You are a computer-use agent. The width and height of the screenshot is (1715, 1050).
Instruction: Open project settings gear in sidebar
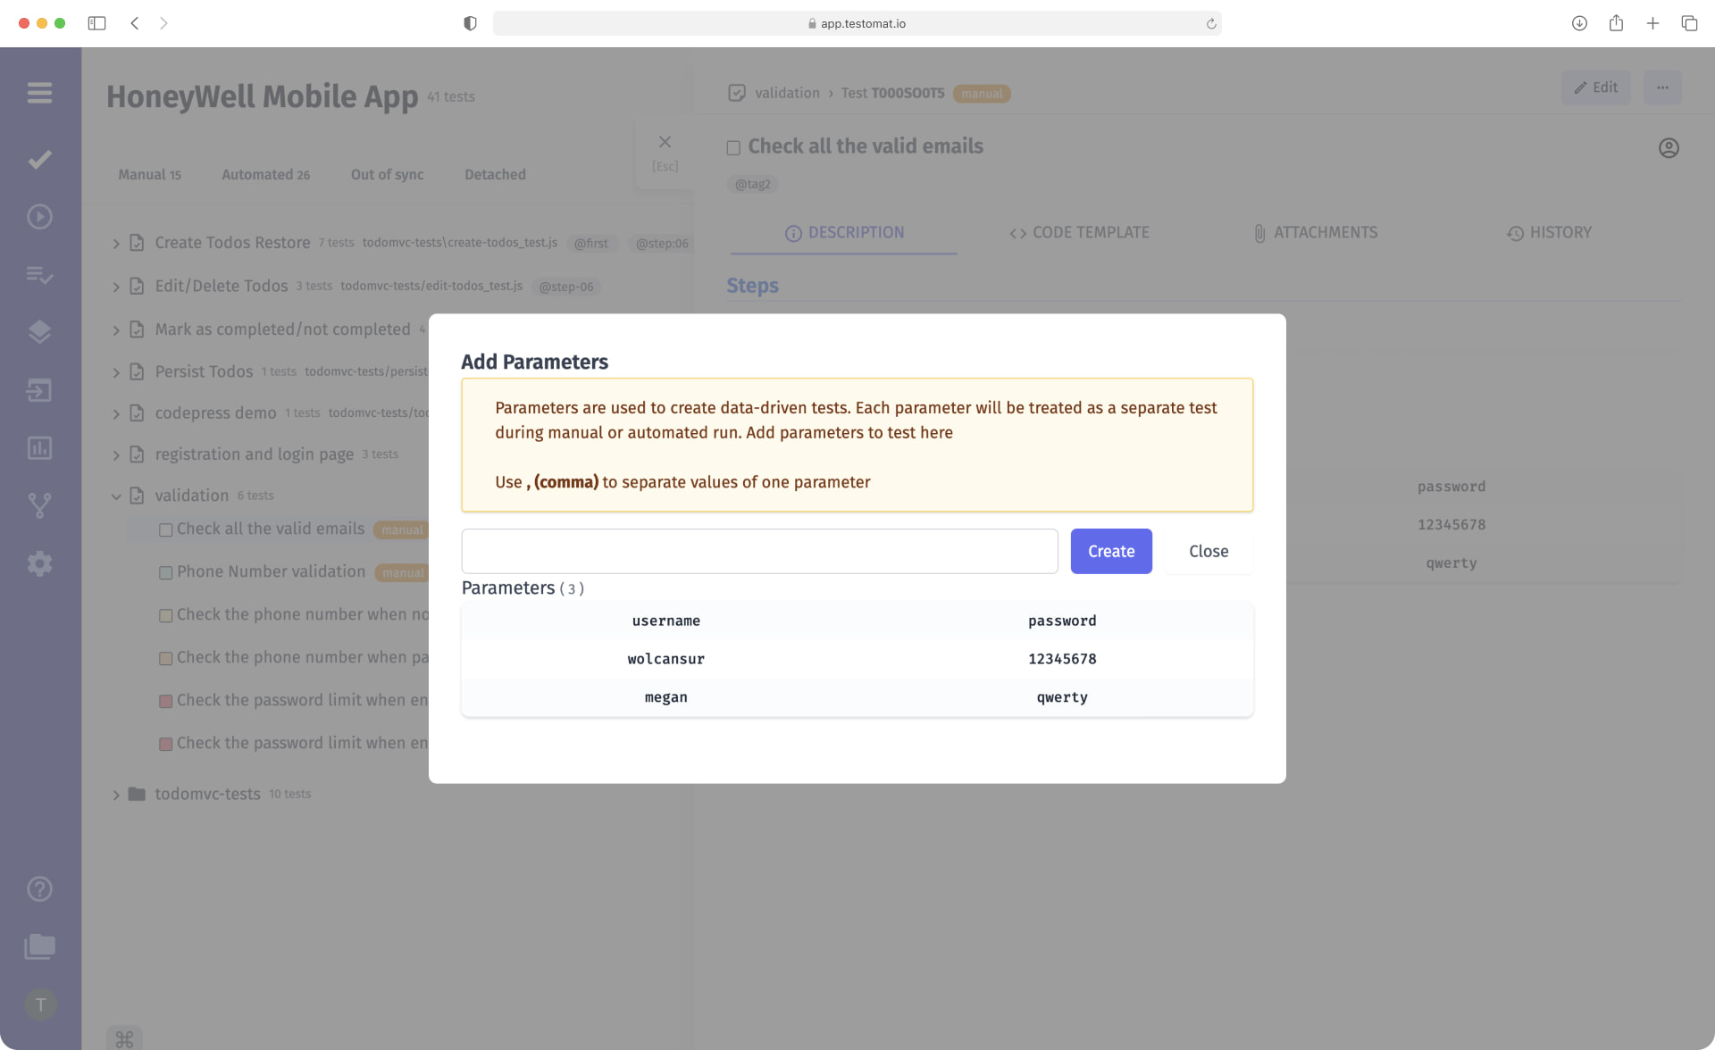coord(39,563)
